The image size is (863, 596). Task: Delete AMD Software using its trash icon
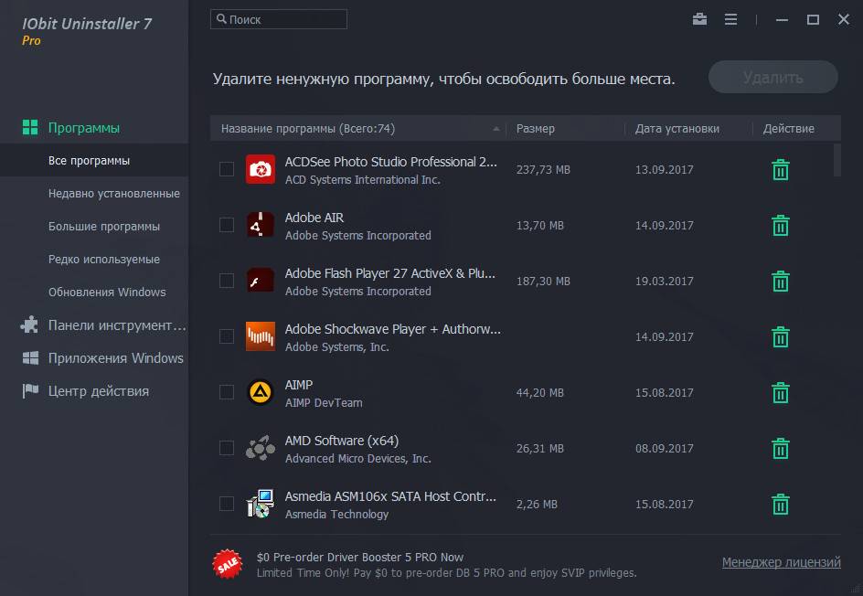coord(780,449)
